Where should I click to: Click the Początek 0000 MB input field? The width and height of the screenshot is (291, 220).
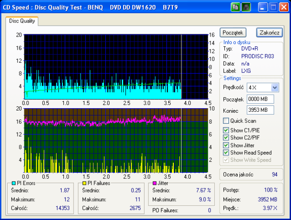click(260, 99)
